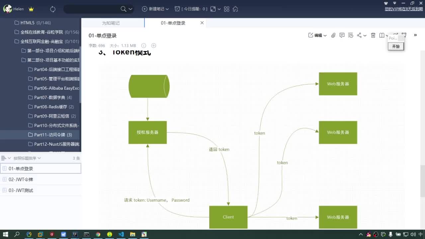Click the VIP crown icon
This screenshot has width=425, height=239.
31,9
